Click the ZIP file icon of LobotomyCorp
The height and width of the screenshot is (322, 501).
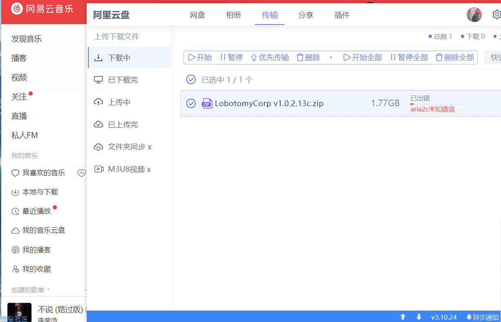pos(207,103)
